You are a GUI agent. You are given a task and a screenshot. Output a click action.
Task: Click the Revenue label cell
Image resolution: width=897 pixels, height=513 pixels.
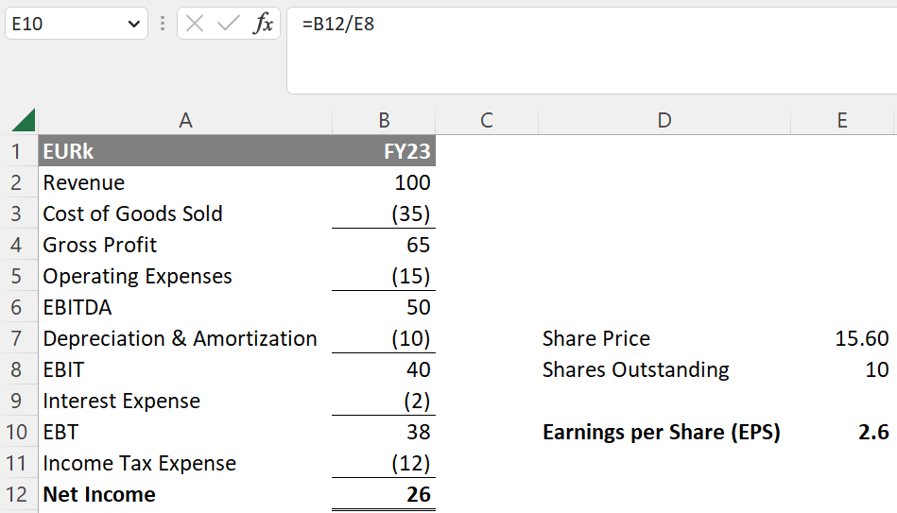coord(185,182)
